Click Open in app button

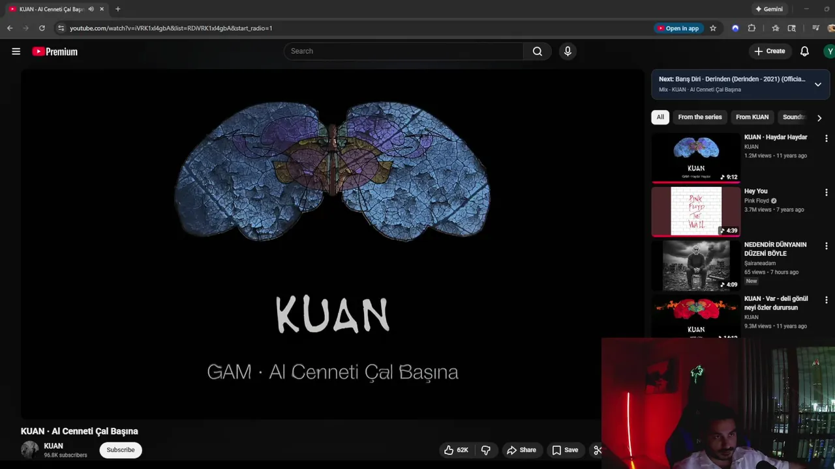(678, 28)
